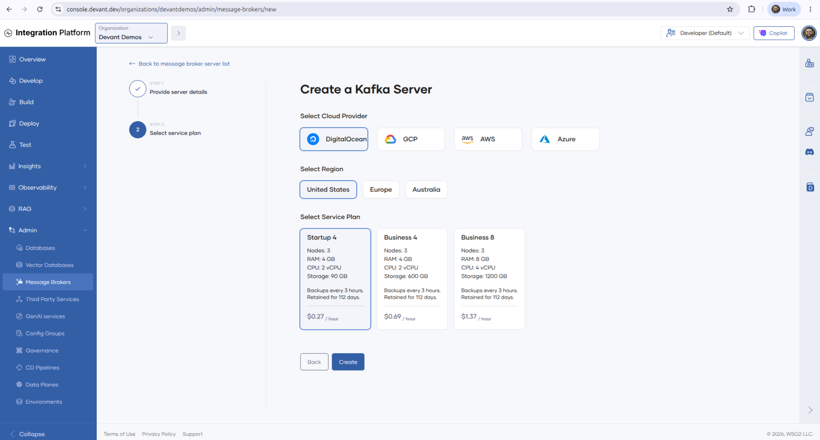Open the Copilot assistant
820x440 pixels.
point(774,33)
